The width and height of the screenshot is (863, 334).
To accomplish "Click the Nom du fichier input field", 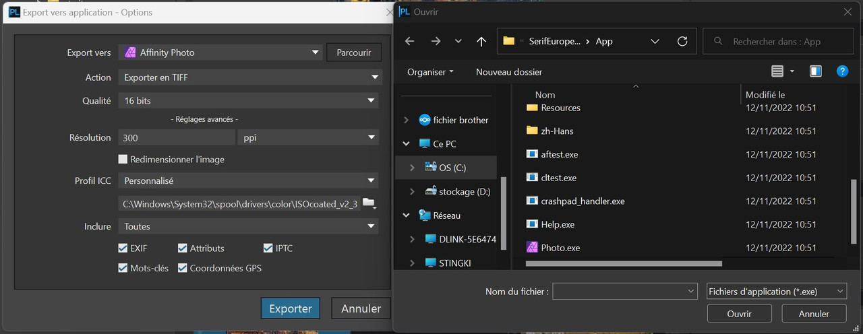I will tap(625, 291).
